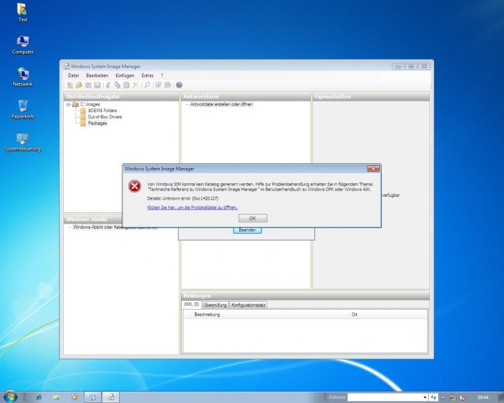Click the Ort column header

coord(354,314)
